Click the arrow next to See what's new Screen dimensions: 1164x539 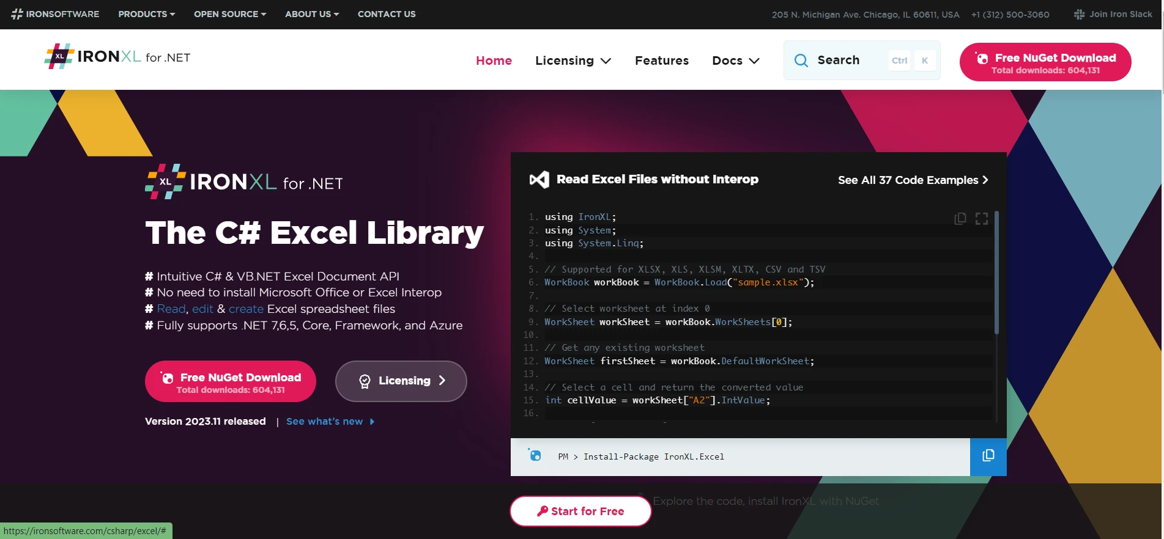click(372, 422)
